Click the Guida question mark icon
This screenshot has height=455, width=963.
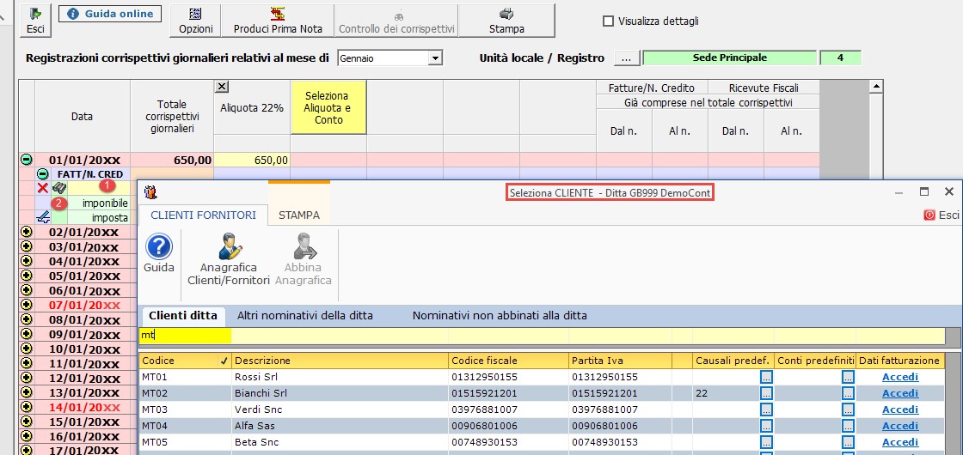coord(159,247)
